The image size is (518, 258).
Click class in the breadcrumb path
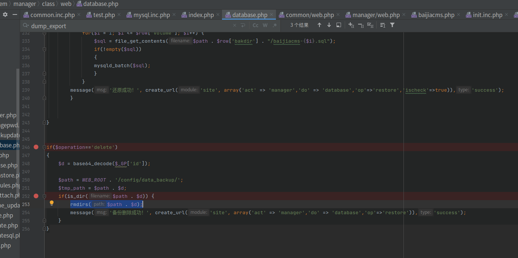(48, 4)
